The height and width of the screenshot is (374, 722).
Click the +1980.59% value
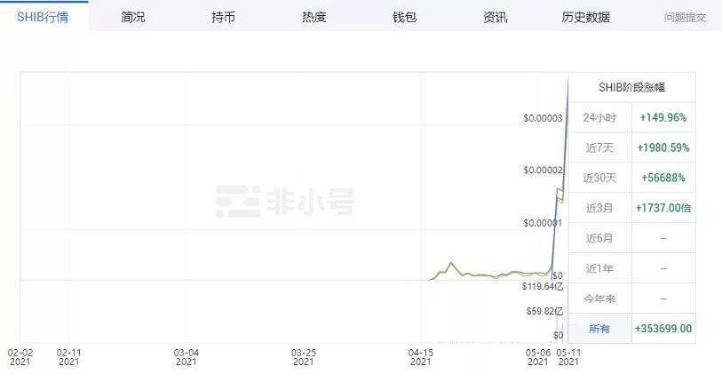pyautogui.click(x=663, y=147)
